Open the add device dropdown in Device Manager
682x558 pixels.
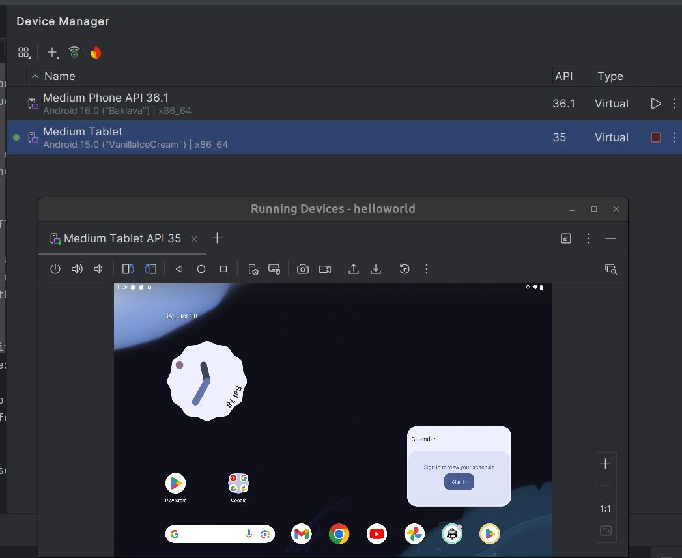[x=53, y=53]
